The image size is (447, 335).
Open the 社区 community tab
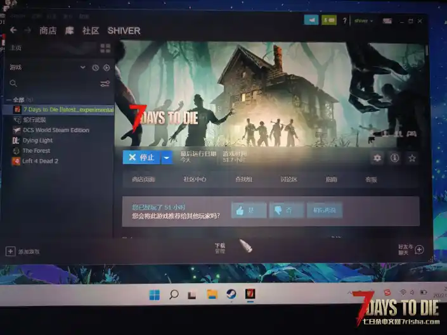(91, 30)
